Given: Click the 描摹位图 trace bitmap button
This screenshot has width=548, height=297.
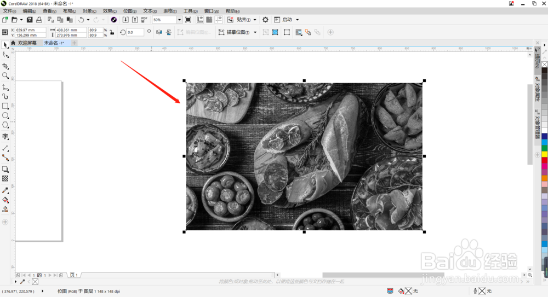Looking at the screenshot, I should tap(235, 32).
